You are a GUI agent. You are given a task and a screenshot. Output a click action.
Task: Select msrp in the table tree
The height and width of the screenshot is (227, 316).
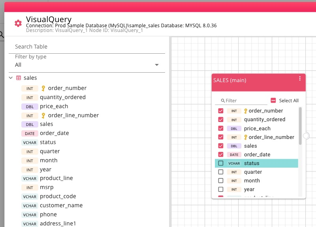coord(47,188)
